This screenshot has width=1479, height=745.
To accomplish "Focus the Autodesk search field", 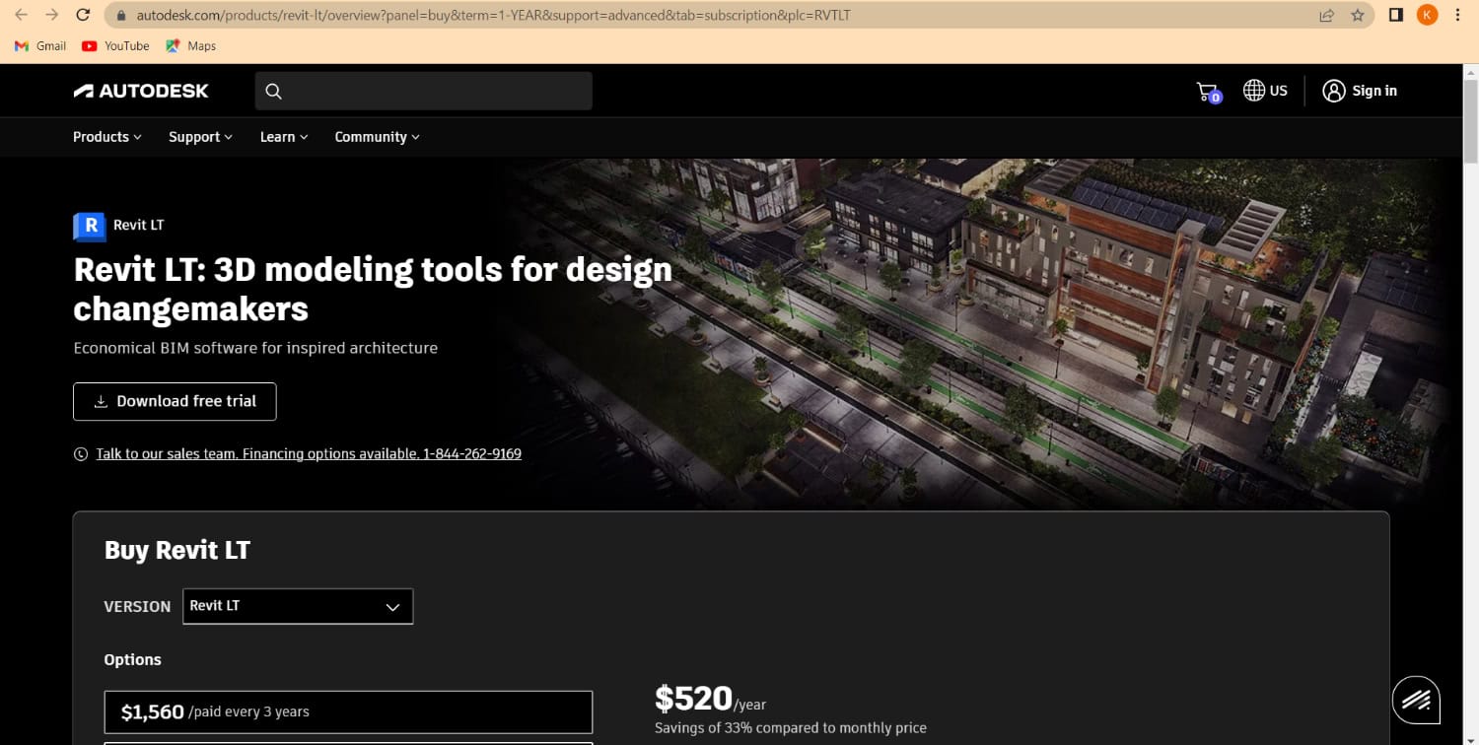I will coord(424,91).
